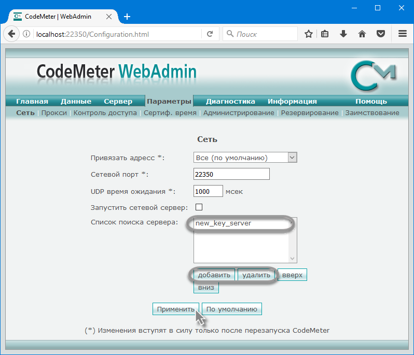The image size is (414, 355).
Task: Click the Применить button
Action: point(176,309)
